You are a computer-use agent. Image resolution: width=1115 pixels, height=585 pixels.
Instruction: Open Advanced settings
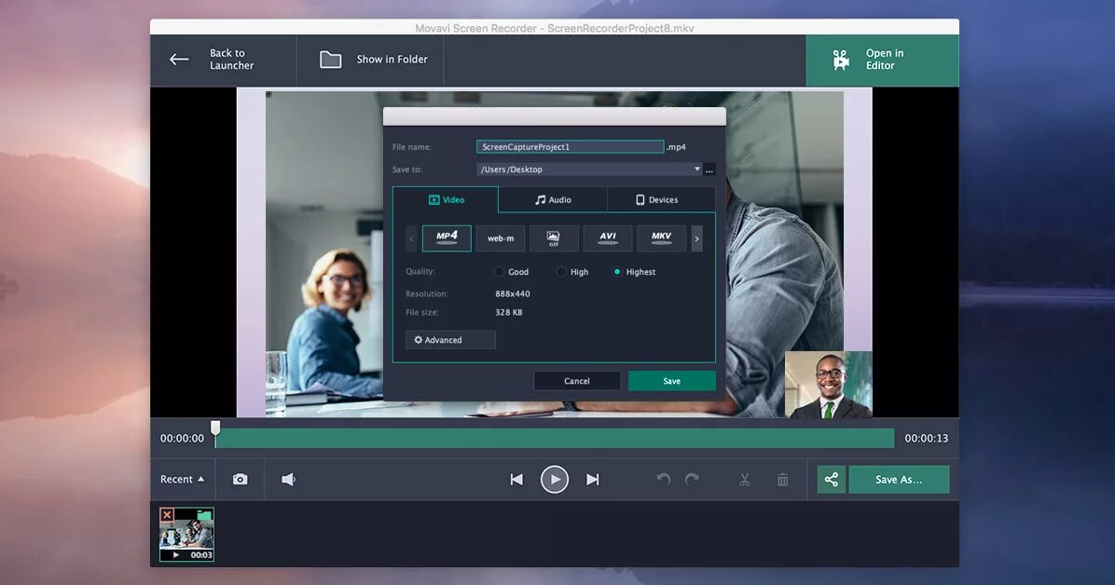[x=450, y=340]
